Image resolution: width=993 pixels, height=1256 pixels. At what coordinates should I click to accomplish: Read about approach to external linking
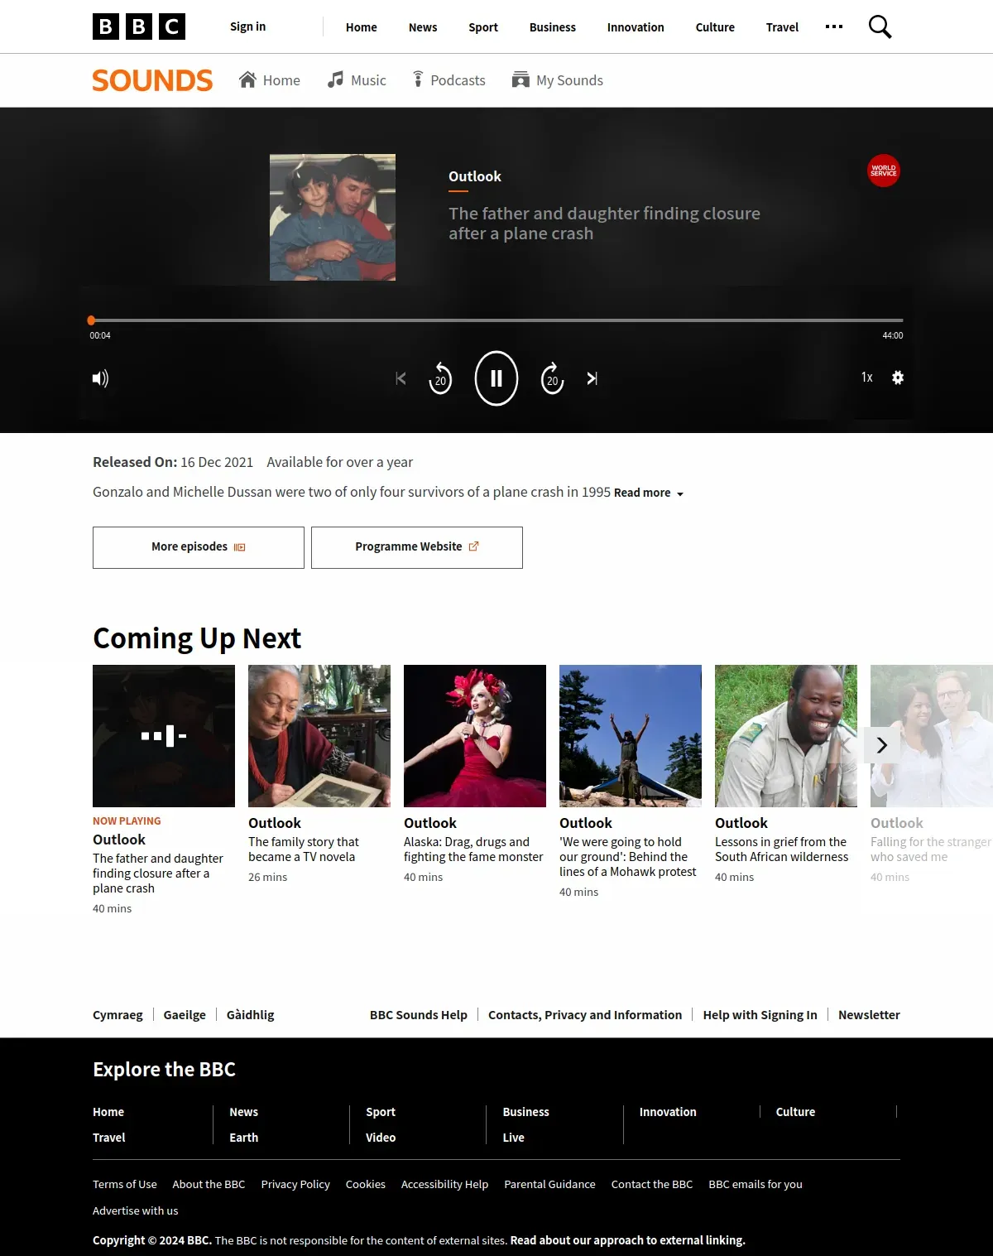click(628, 1240)
